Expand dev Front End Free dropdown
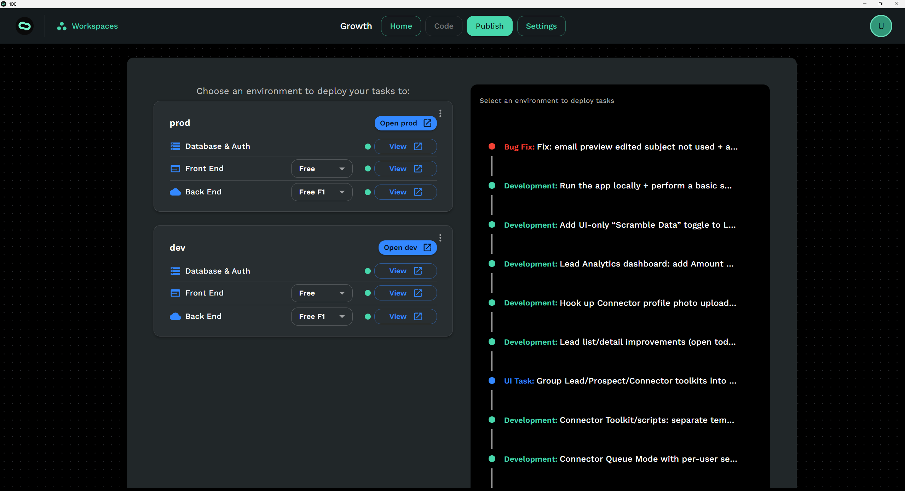905x491 pixels. pyautogui.click(x=321, y=293)
